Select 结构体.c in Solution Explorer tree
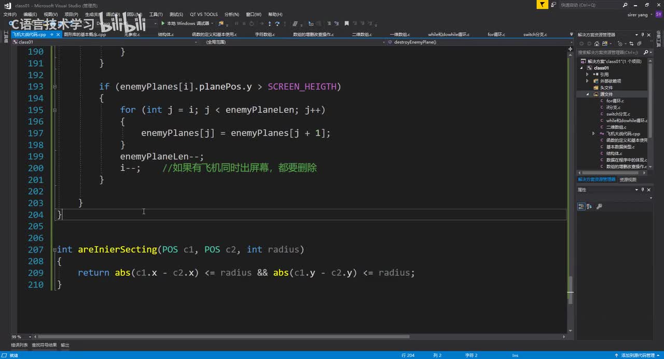 tap(614, 154)
